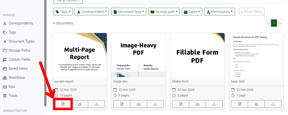This screenshot has height=115, width=288.
Task: Expand the Document type filter dropdown
Action: click(129, 12)
